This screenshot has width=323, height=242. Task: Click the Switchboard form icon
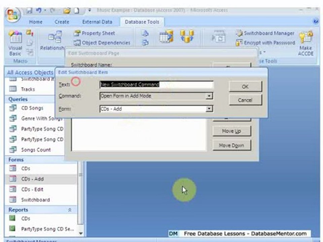click(x=13, y=199)
